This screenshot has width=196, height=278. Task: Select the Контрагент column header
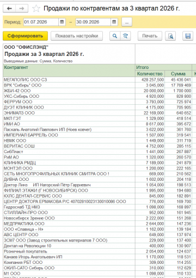click(x=69, y=71)
